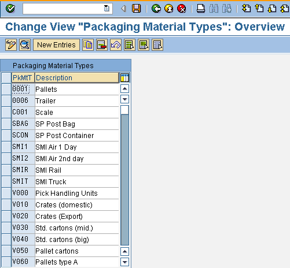Open table column configuration icon
The width and height of the screenshot is (290, 268).
tap(124, 78)
